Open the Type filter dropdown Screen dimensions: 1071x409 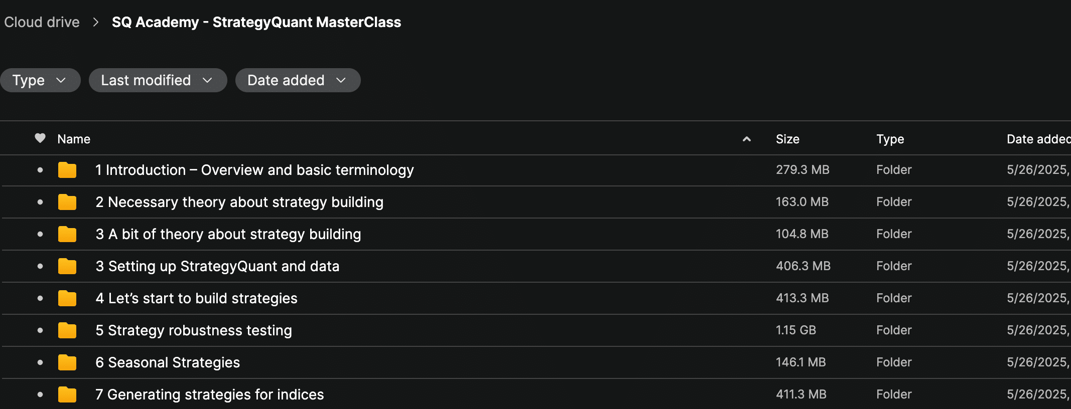40,80
